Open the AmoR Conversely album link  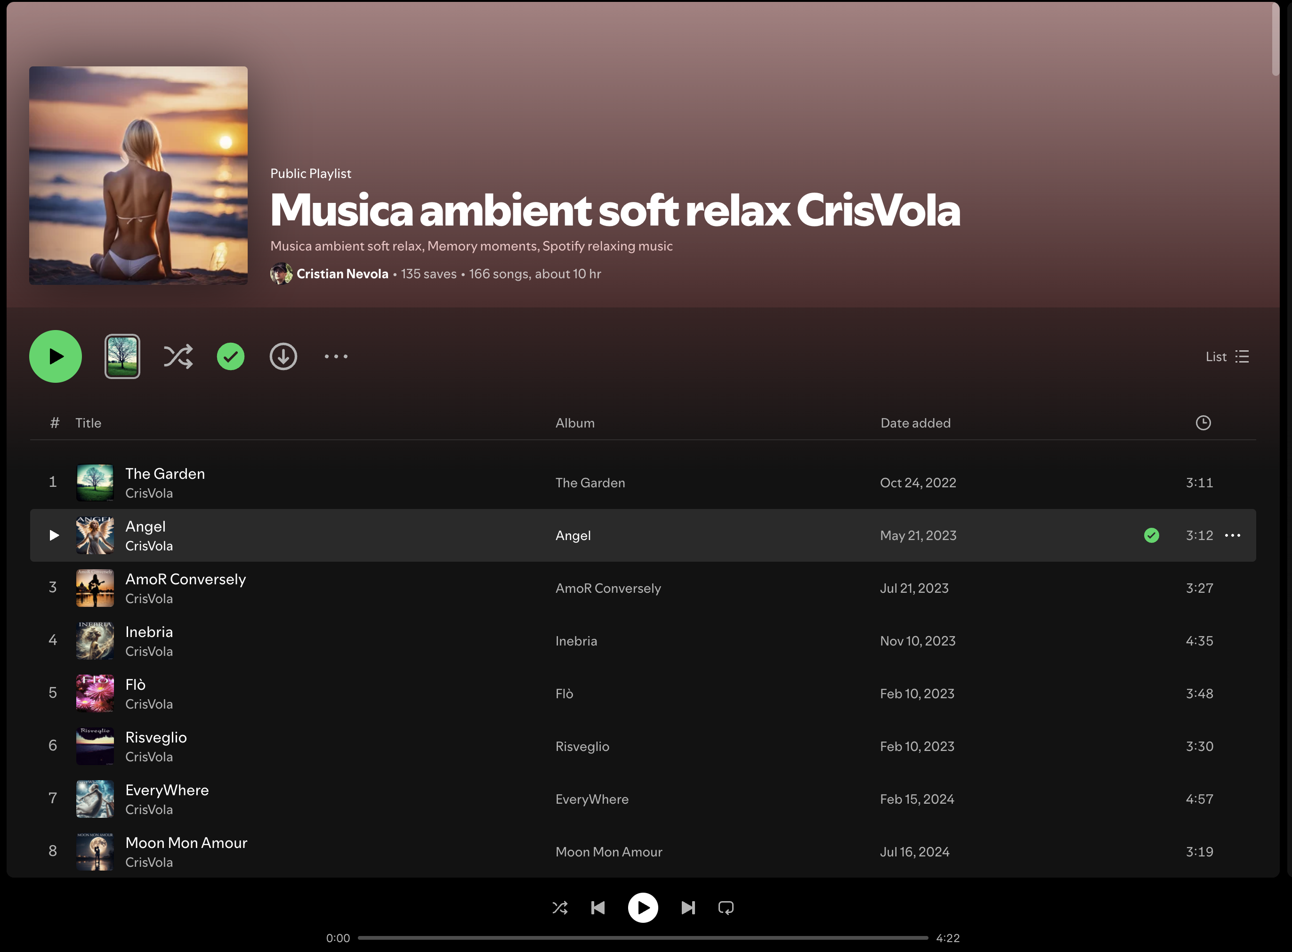608,589
